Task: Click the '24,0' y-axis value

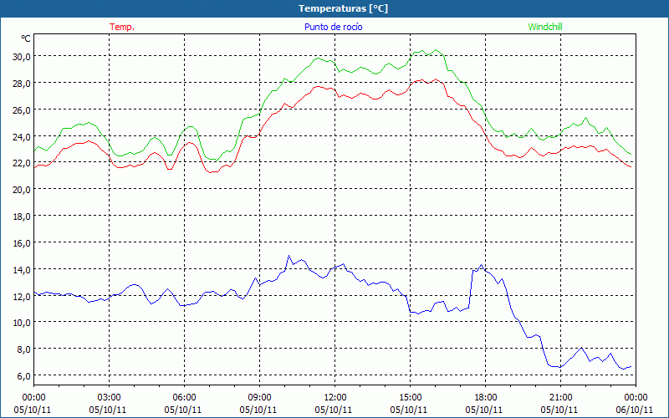Action: point(22,136)
